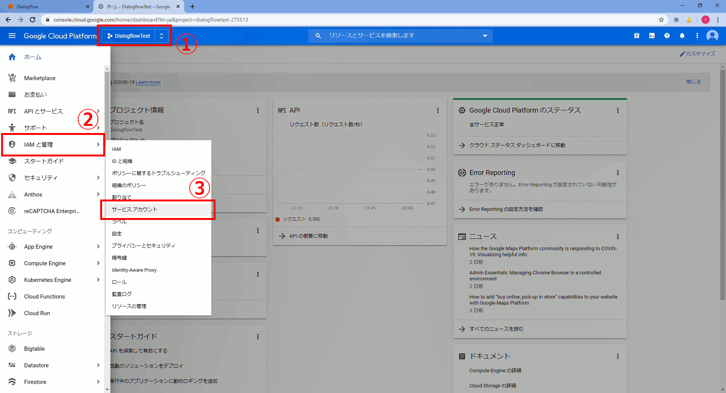Open a new browser tab

192,6
